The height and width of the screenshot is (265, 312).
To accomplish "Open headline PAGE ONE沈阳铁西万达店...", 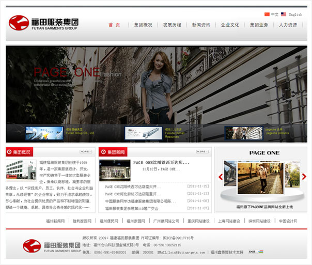I will click(x=161, y=163).
